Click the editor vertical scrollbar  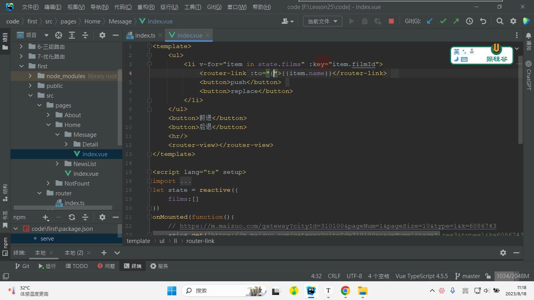(x=520, y=100)
